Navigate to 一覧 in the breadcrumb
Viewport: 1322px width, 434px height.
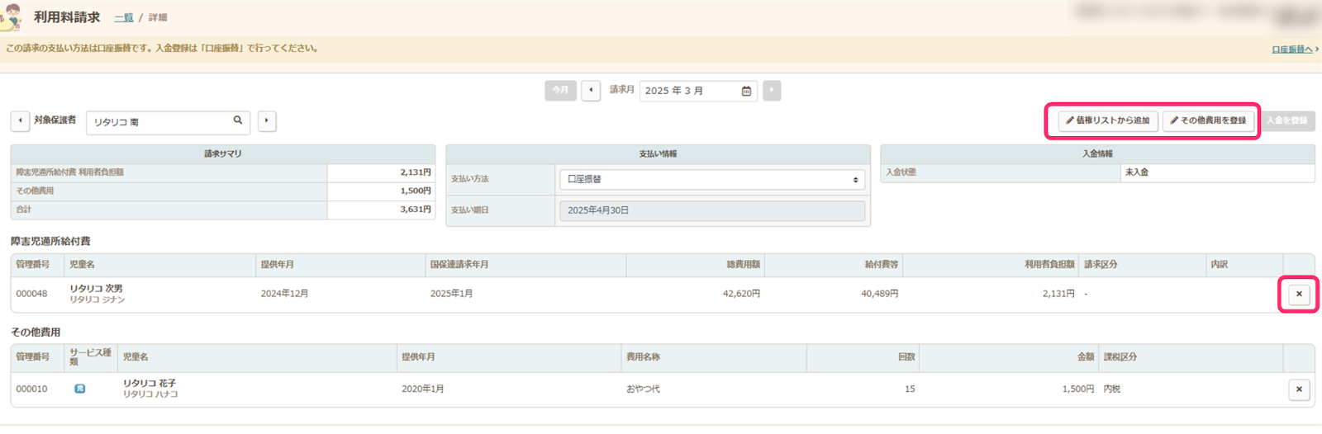[124, 17]
